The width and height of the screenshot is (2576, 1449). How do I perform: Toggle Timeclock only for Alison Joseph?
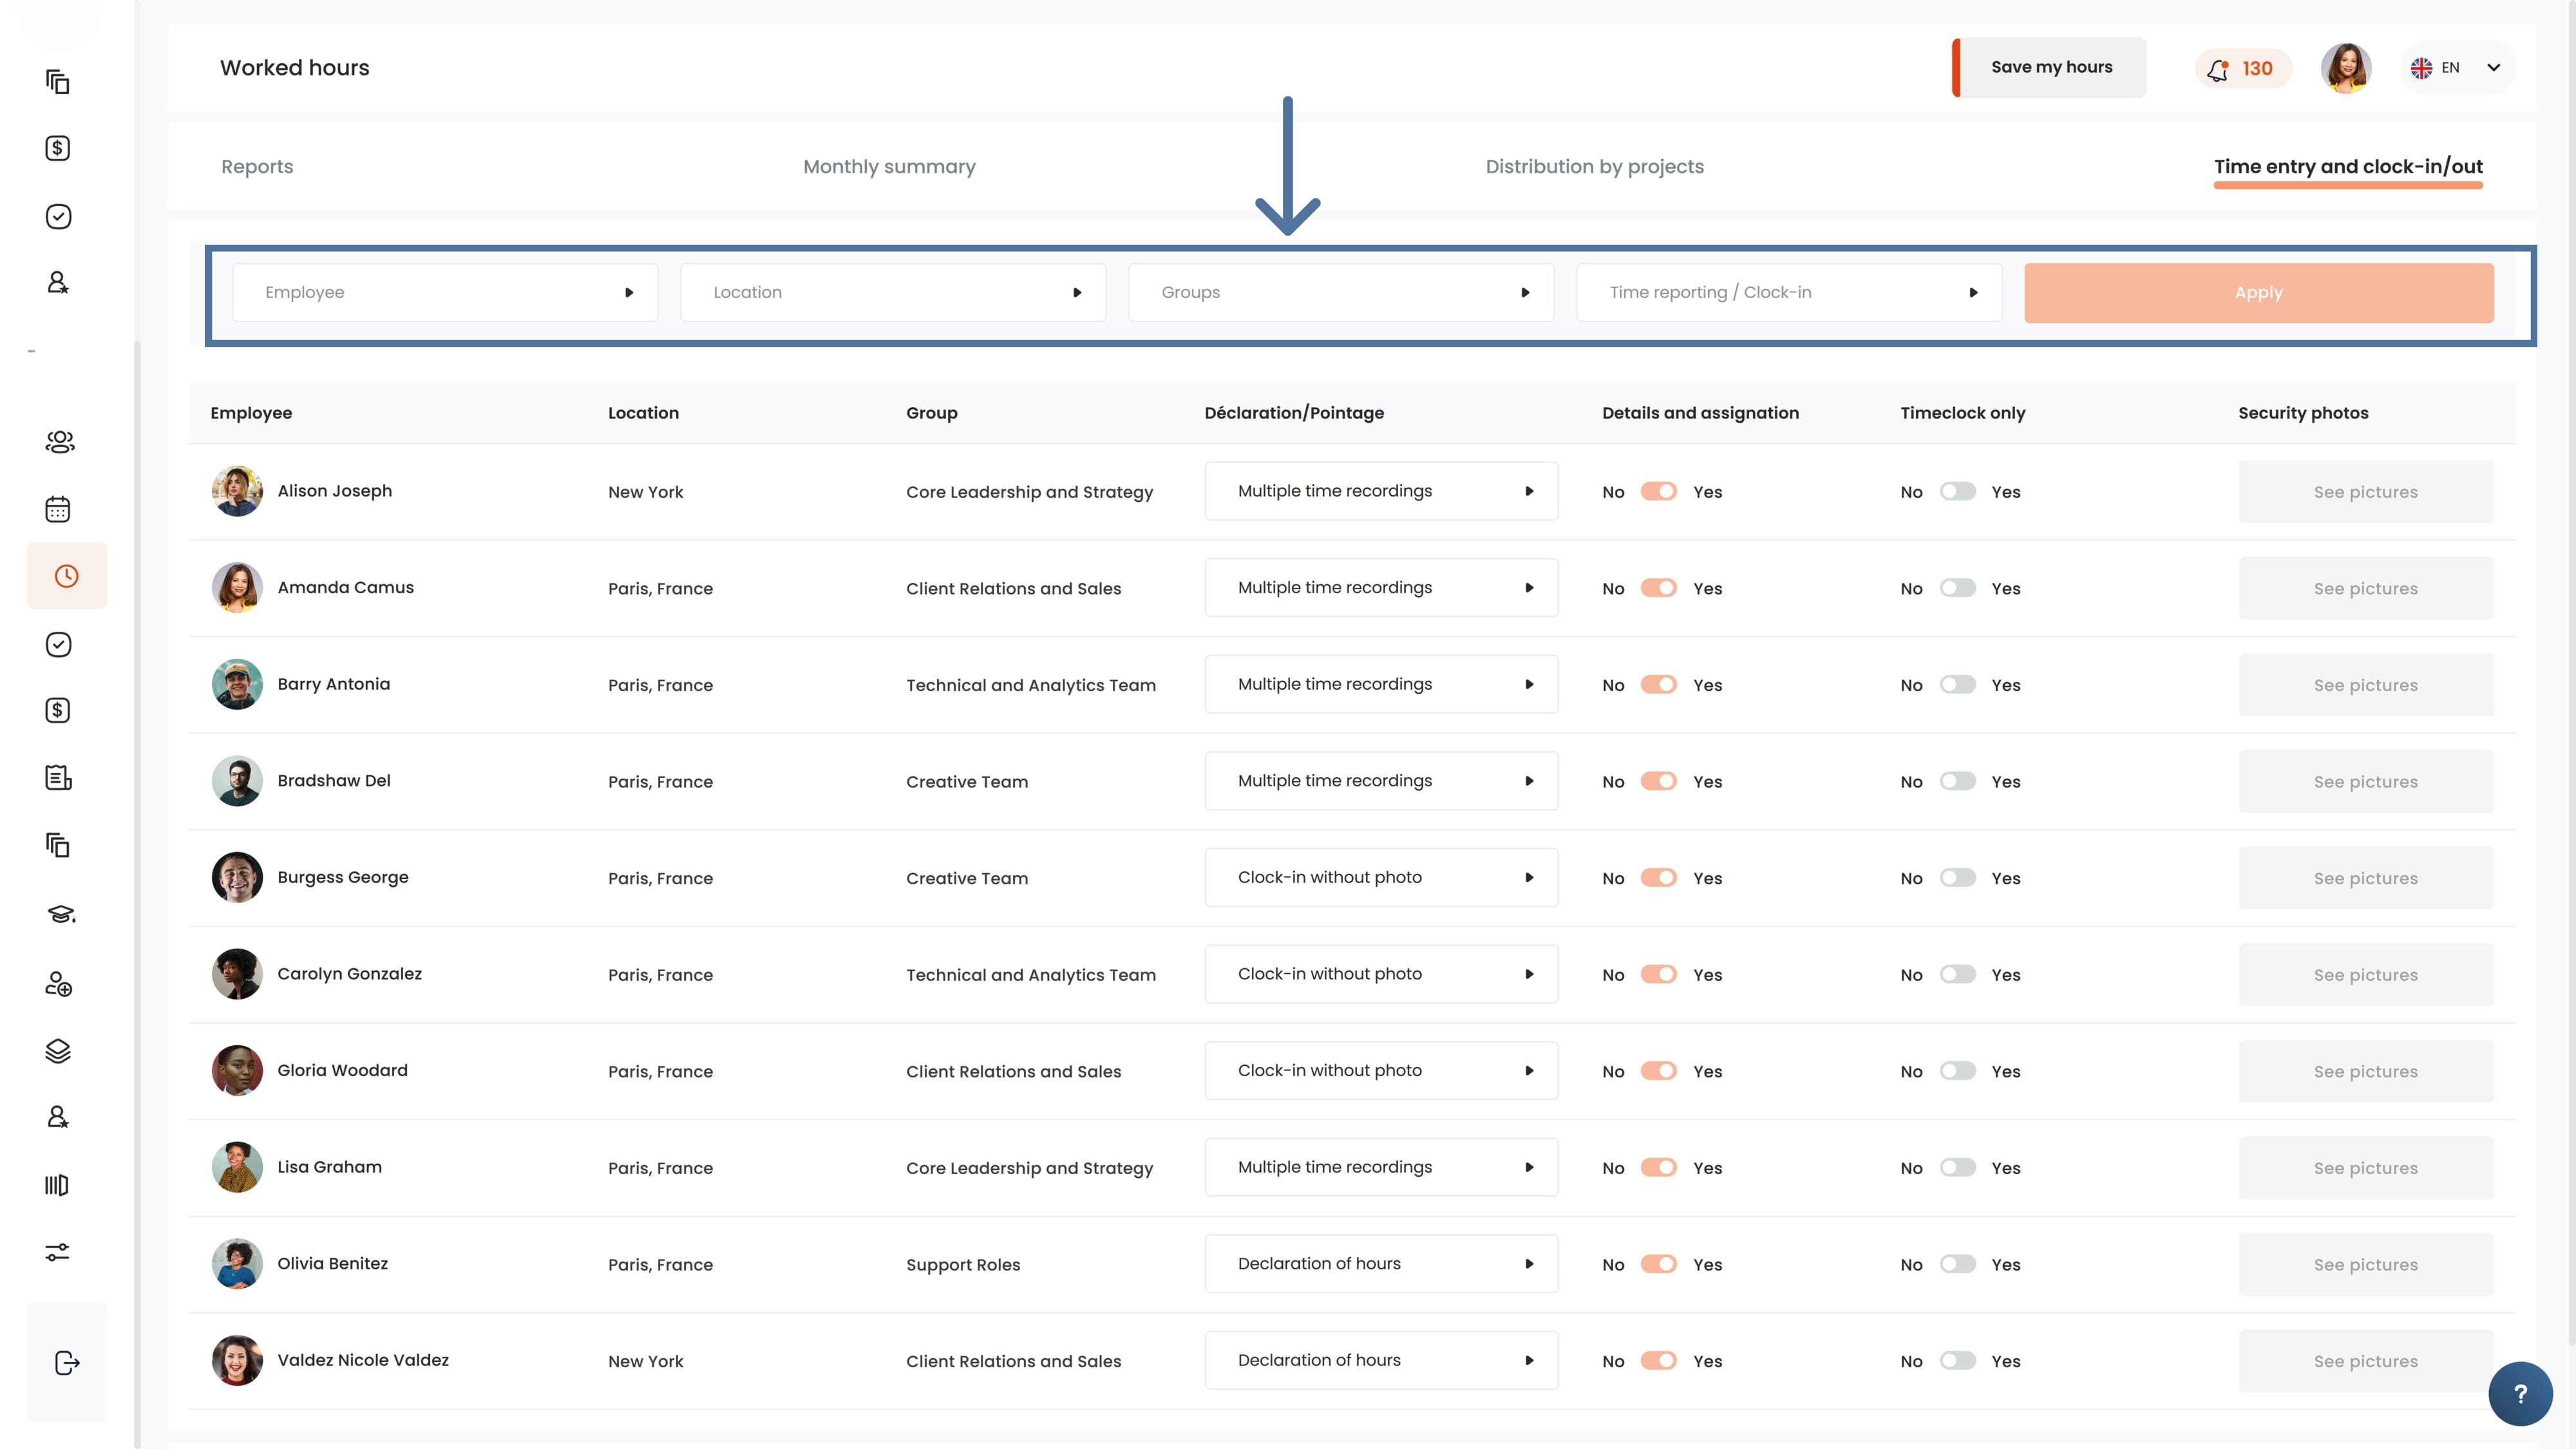pyautogui.click(x=1957, y=491)
